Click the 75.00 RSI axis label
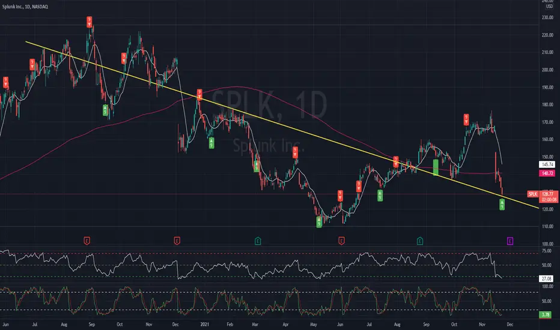The height and width of the screenshot is (330, 560). point(546,251)
